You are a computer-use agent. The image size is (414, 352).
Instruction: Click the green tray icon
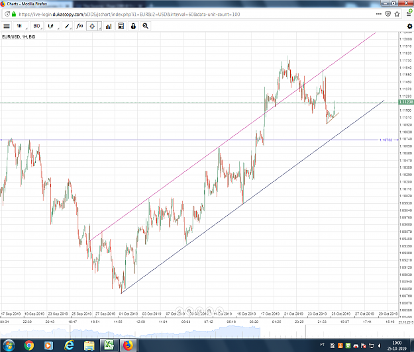(348, 345)
